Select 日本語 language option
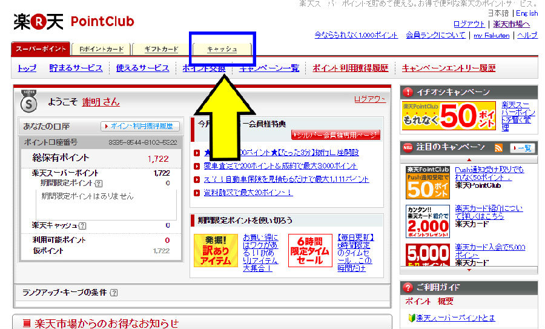The image size is (545, 329). 498,13
